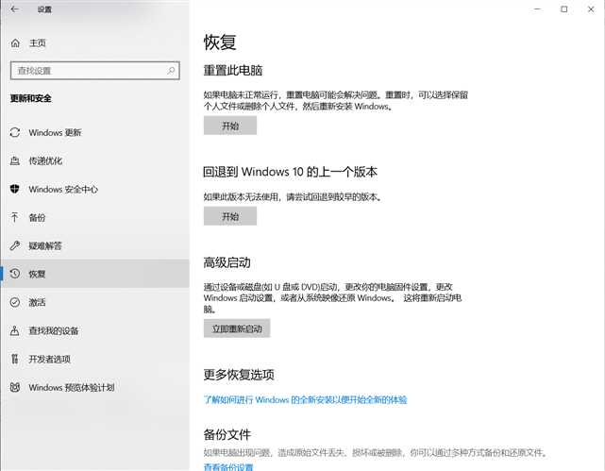Screen dimensions: 605x471
Task: Click the 恢复 history clock icon
Action: (x=15, y=274)
